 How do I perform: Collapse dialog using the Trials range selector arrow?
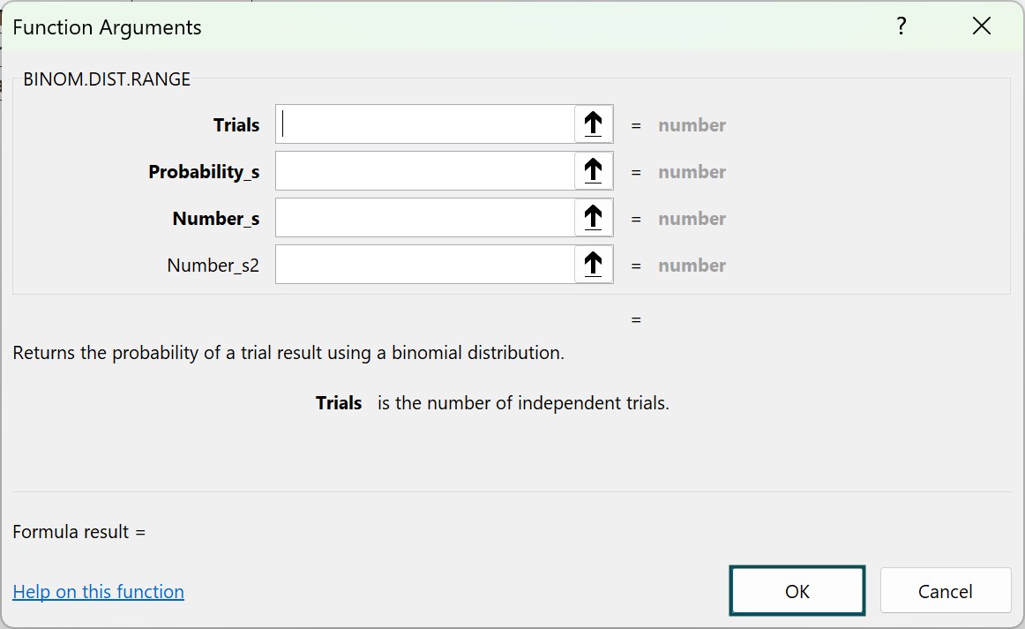coord(593,124)
